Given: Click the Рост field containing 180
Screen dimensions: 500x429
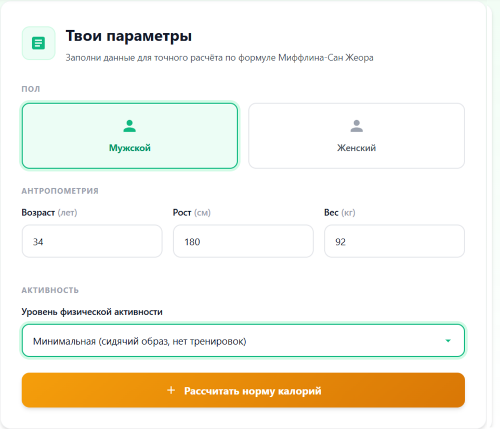Looking at the screenshot, I should (242, 241).
